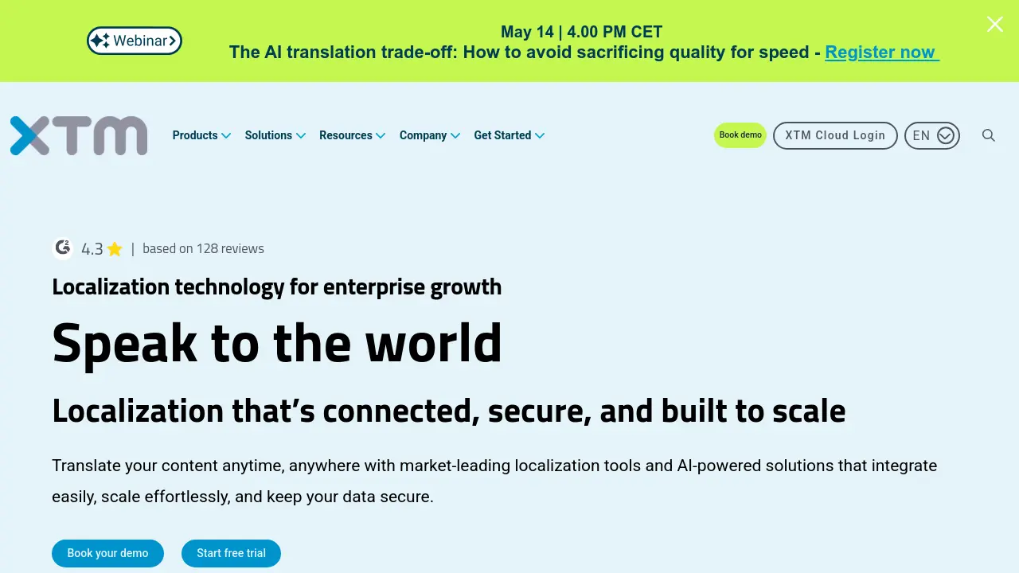Click the Book demo pill button
Screen dimensions: 1019x573
pyautogui.click(x=740, y=135)
